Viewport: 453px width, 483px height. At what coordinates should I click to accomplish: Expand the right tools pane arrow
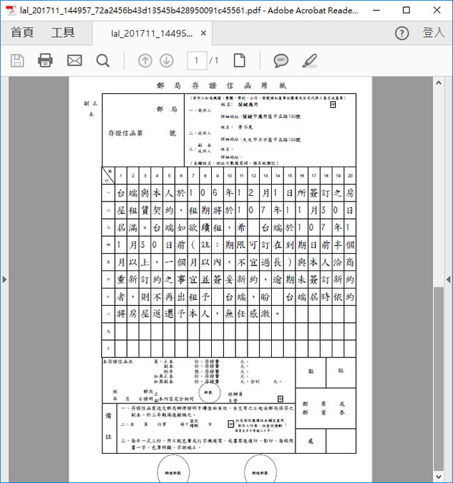[448, 279]
